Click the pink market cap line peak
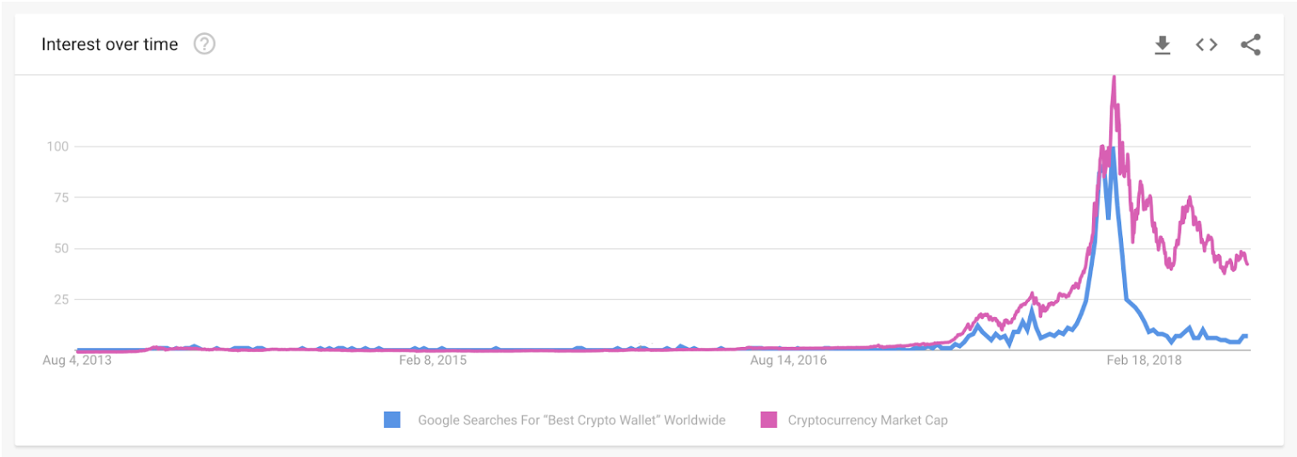 click(x=1114, y=79)
